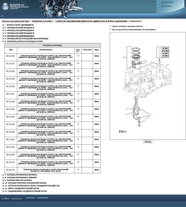Click the home icon in the footer

tap(5, 197)
